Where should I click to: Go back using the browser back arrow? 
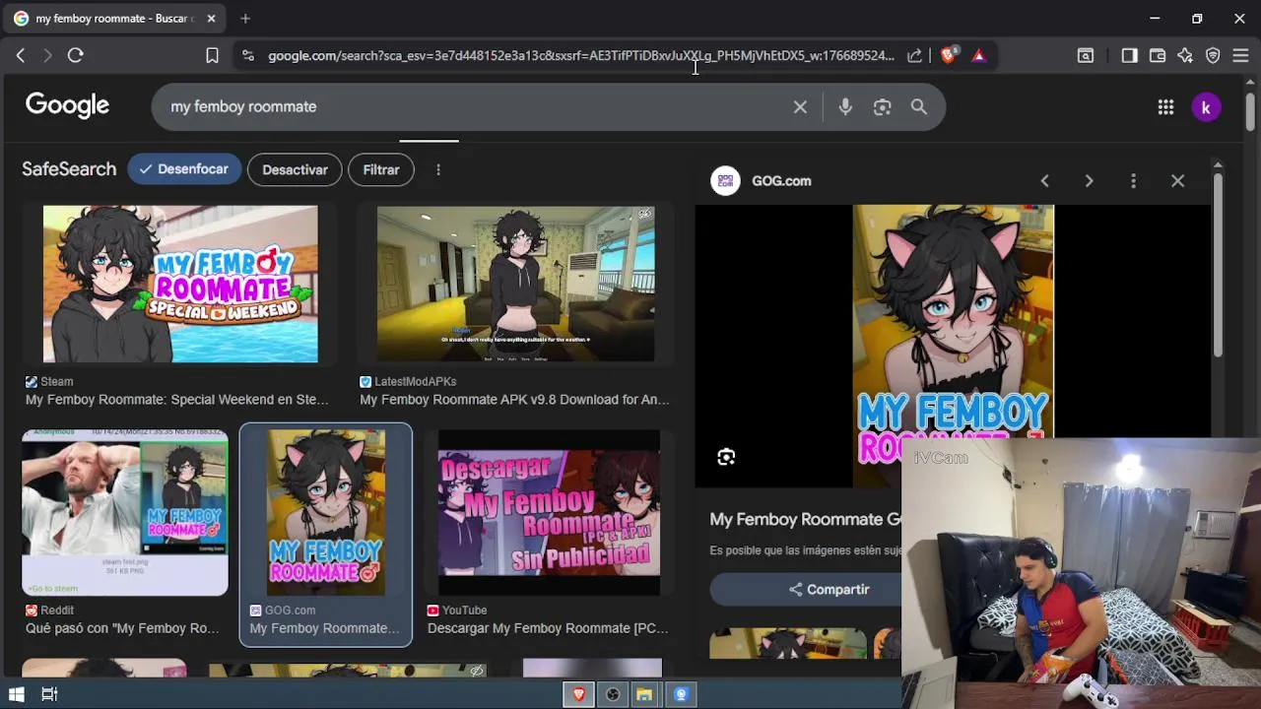(x=21, y=56)
